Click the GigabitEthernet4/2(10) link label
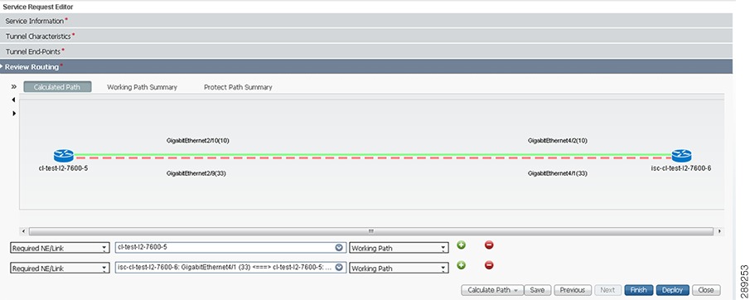 point(558,141)
